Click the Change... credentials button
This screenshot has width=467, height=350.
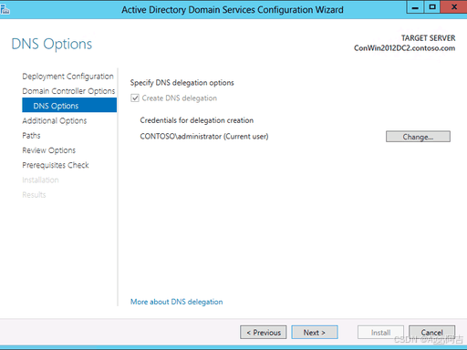[x=418, y=137]
